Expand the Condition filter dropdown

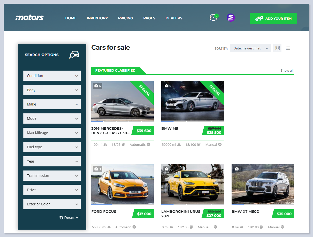tap(52, 76)
